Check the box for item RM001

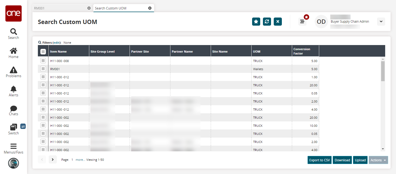(43, 69)
